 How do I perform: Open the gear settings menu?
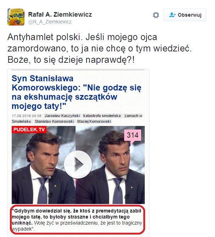point(156,15)
